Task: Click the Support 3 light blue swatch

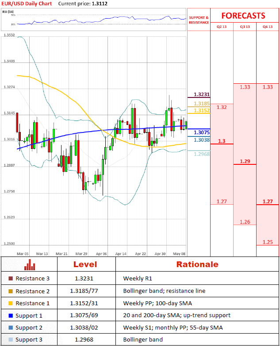Action: pos(11,340)
